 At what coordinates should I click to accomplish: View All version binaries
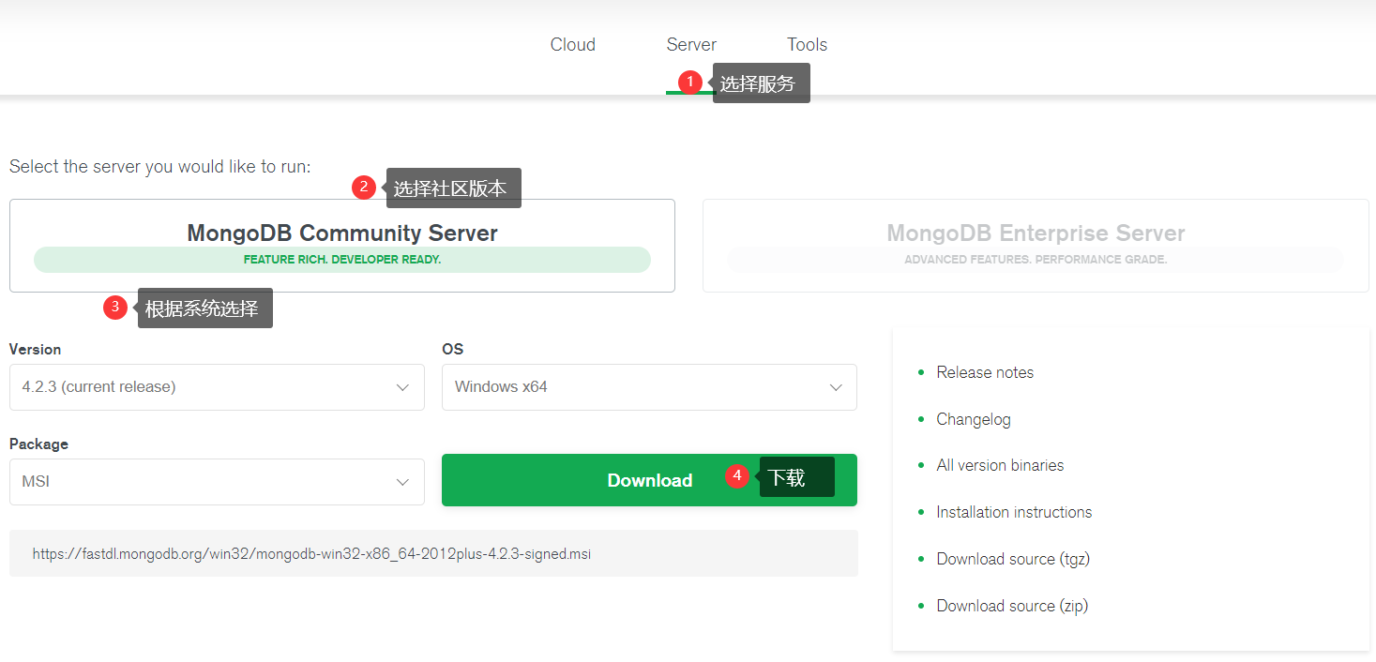click(1000, 465)
